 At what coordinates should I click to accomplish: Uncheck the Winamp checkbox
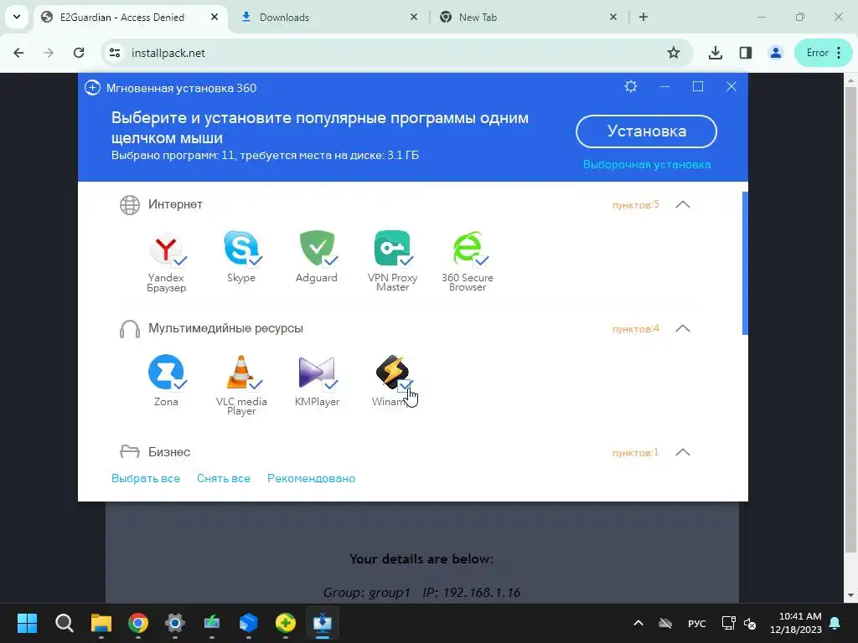pyautogui.click(x=405, y=385)
